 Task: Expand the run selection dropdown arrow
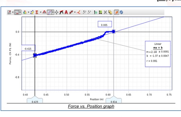pos(20,12)
